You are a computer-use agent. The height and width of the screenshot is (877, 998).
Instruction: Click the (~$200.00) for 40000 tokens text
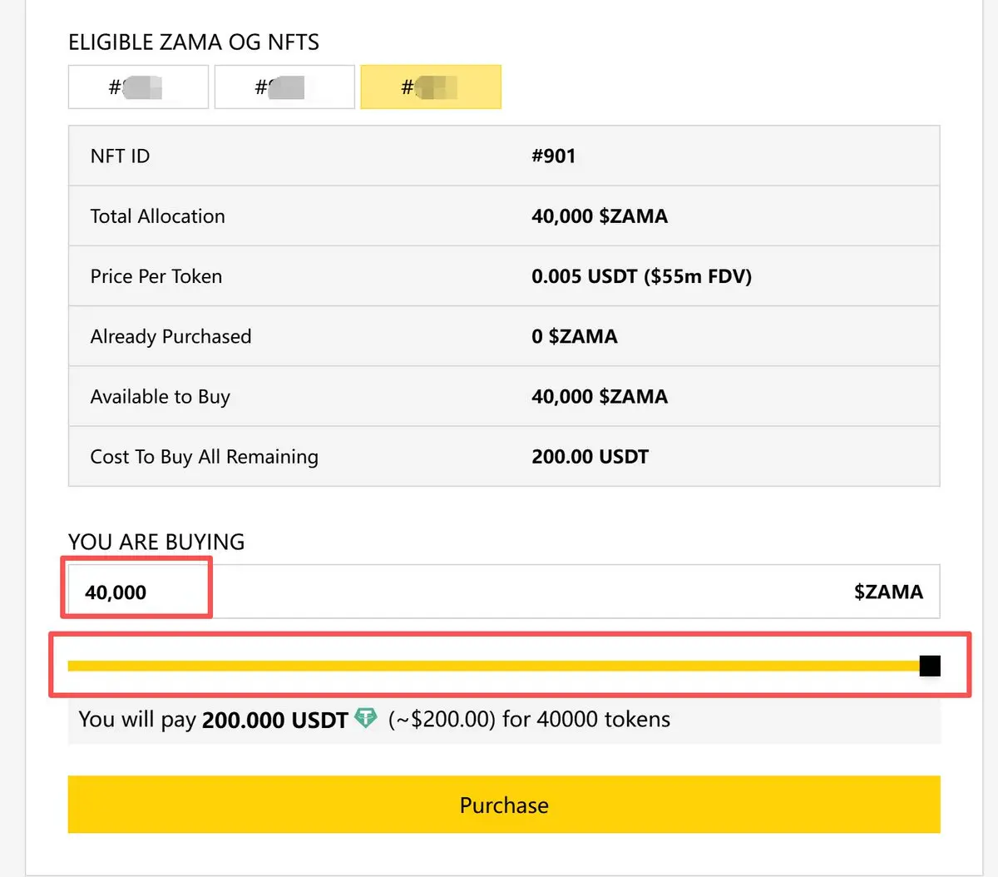coord(529,719)
